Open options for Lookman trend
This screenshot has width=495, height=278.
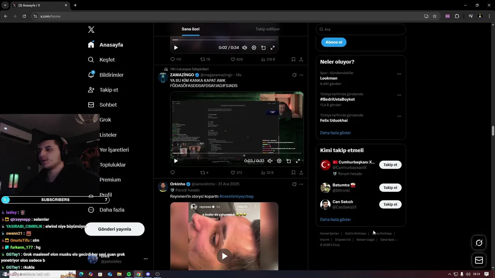[399, 74]
